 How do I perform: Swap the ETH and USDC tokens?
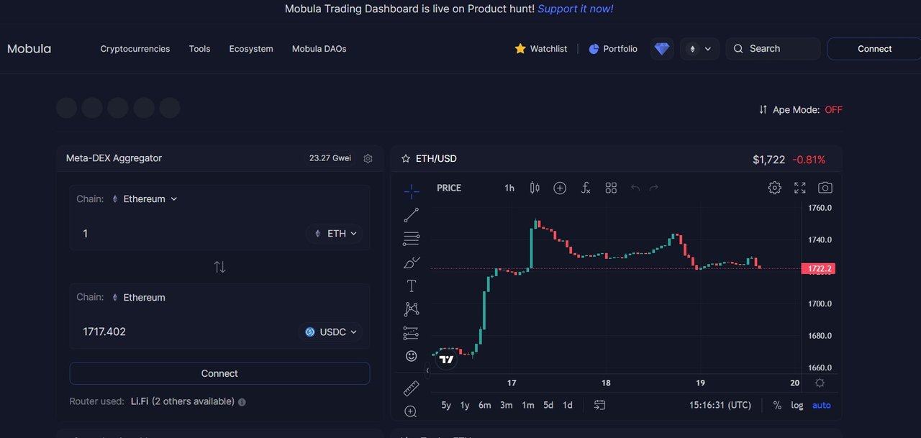click(220, 267)
